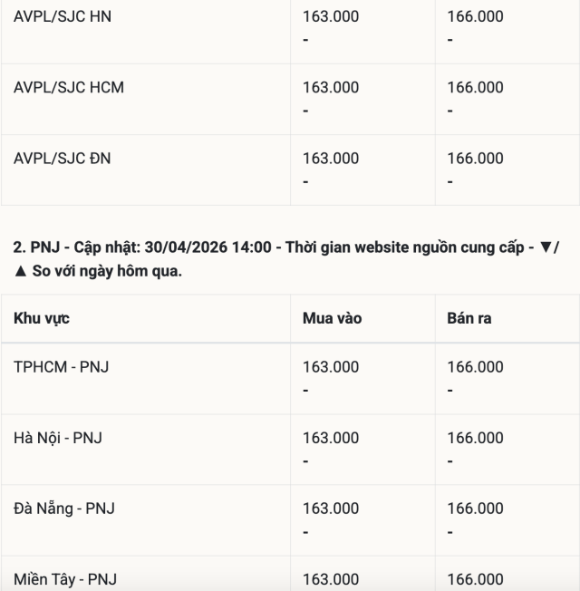Select the AVPL/SJC HCM row label
This screenshot has height=591, width=580.
pyautogui.click(x=69, y=88)
